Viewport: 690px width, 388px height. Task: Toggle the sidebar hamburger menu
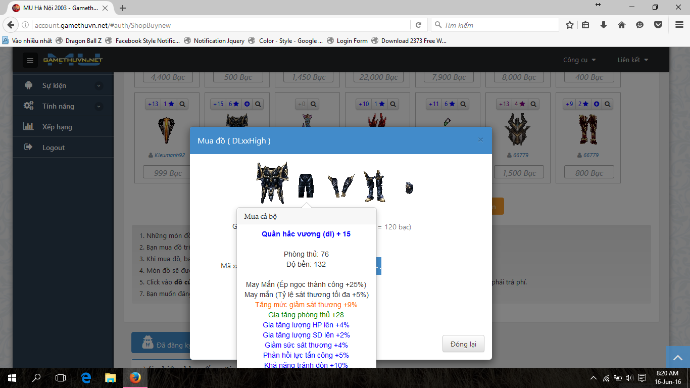(30, 61)
